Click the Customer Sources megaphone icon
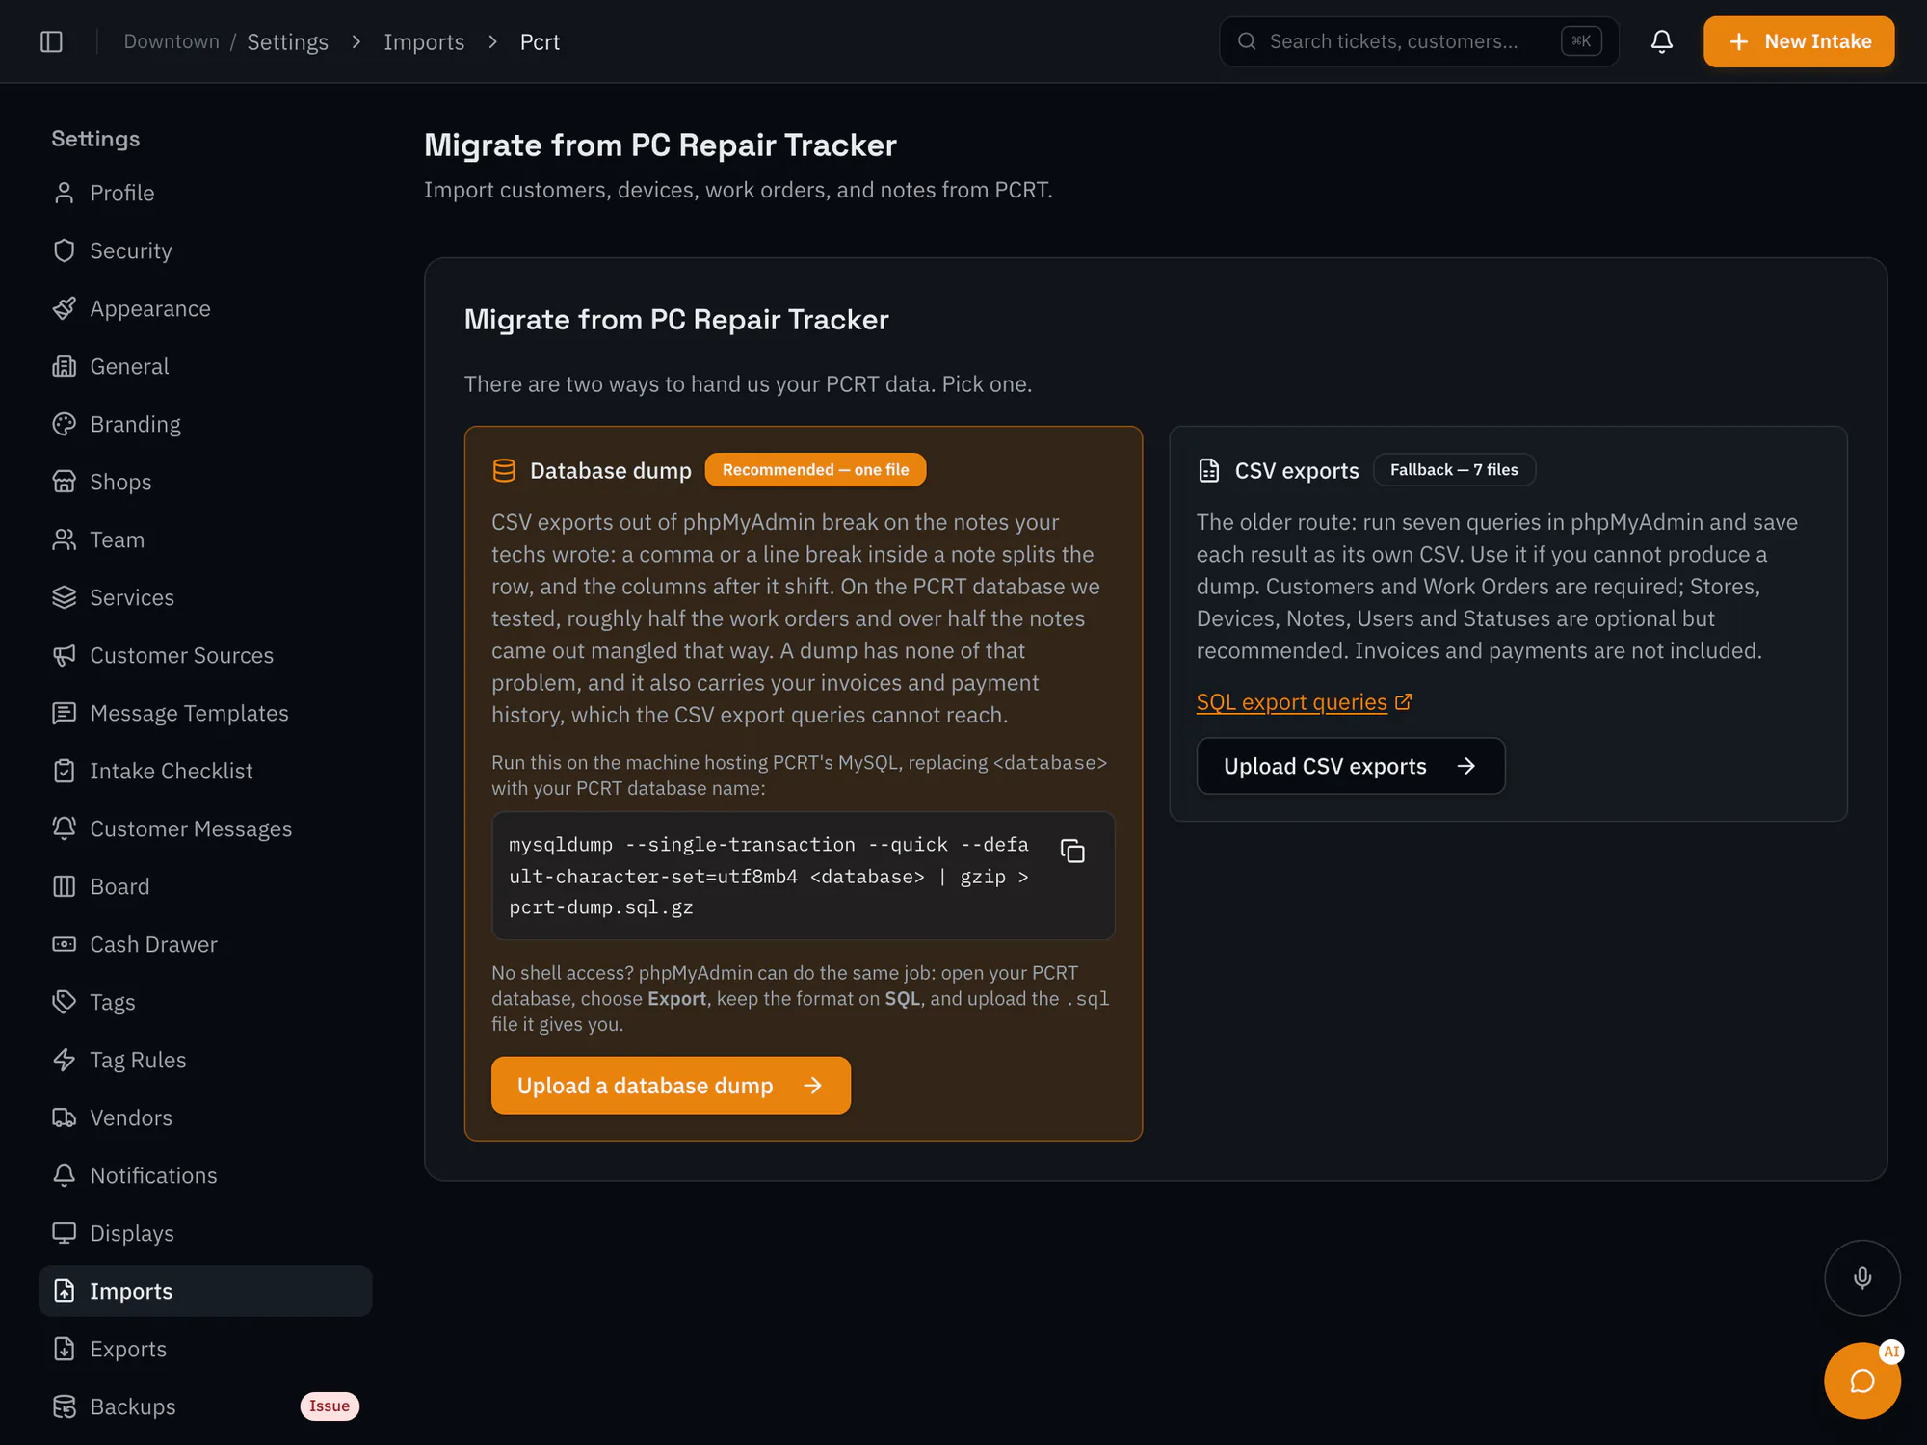1927x1445 pixels. tap(65, 655)
